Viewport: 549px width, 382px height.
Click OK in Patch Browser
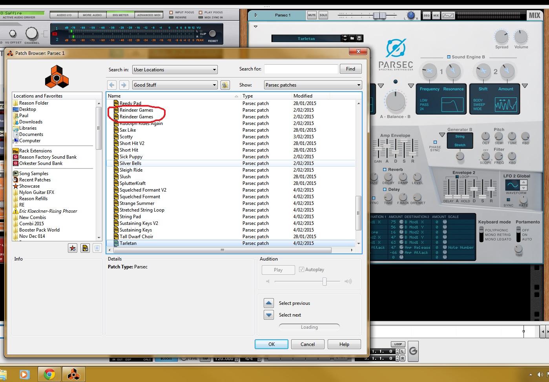tap(272, 344)
